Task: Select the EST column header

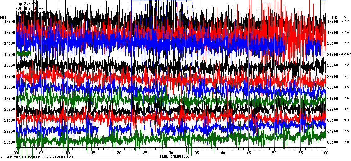Action: [x=3, y=17]
